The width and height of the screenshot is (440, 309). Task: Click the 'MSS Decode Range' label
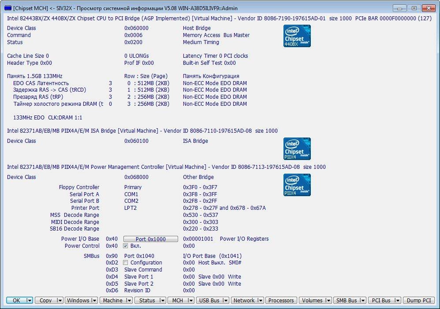pyautogui.click(x=75, y=215)
